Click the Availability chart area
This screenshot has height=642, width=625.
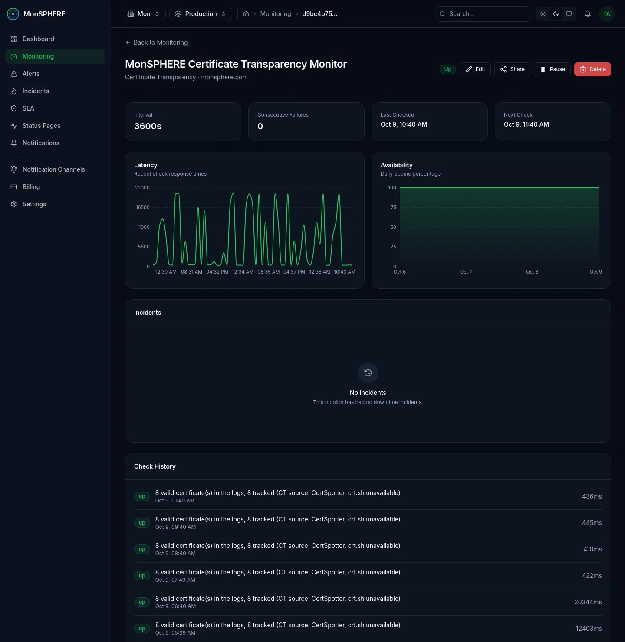[x=499, y=226]
